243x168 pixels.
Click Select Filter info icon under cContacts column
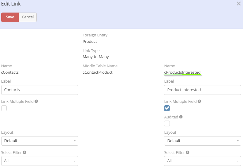[24, 152]
